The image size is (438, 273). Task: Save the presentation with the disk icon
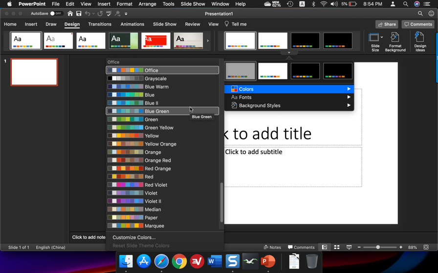point(79,13)
